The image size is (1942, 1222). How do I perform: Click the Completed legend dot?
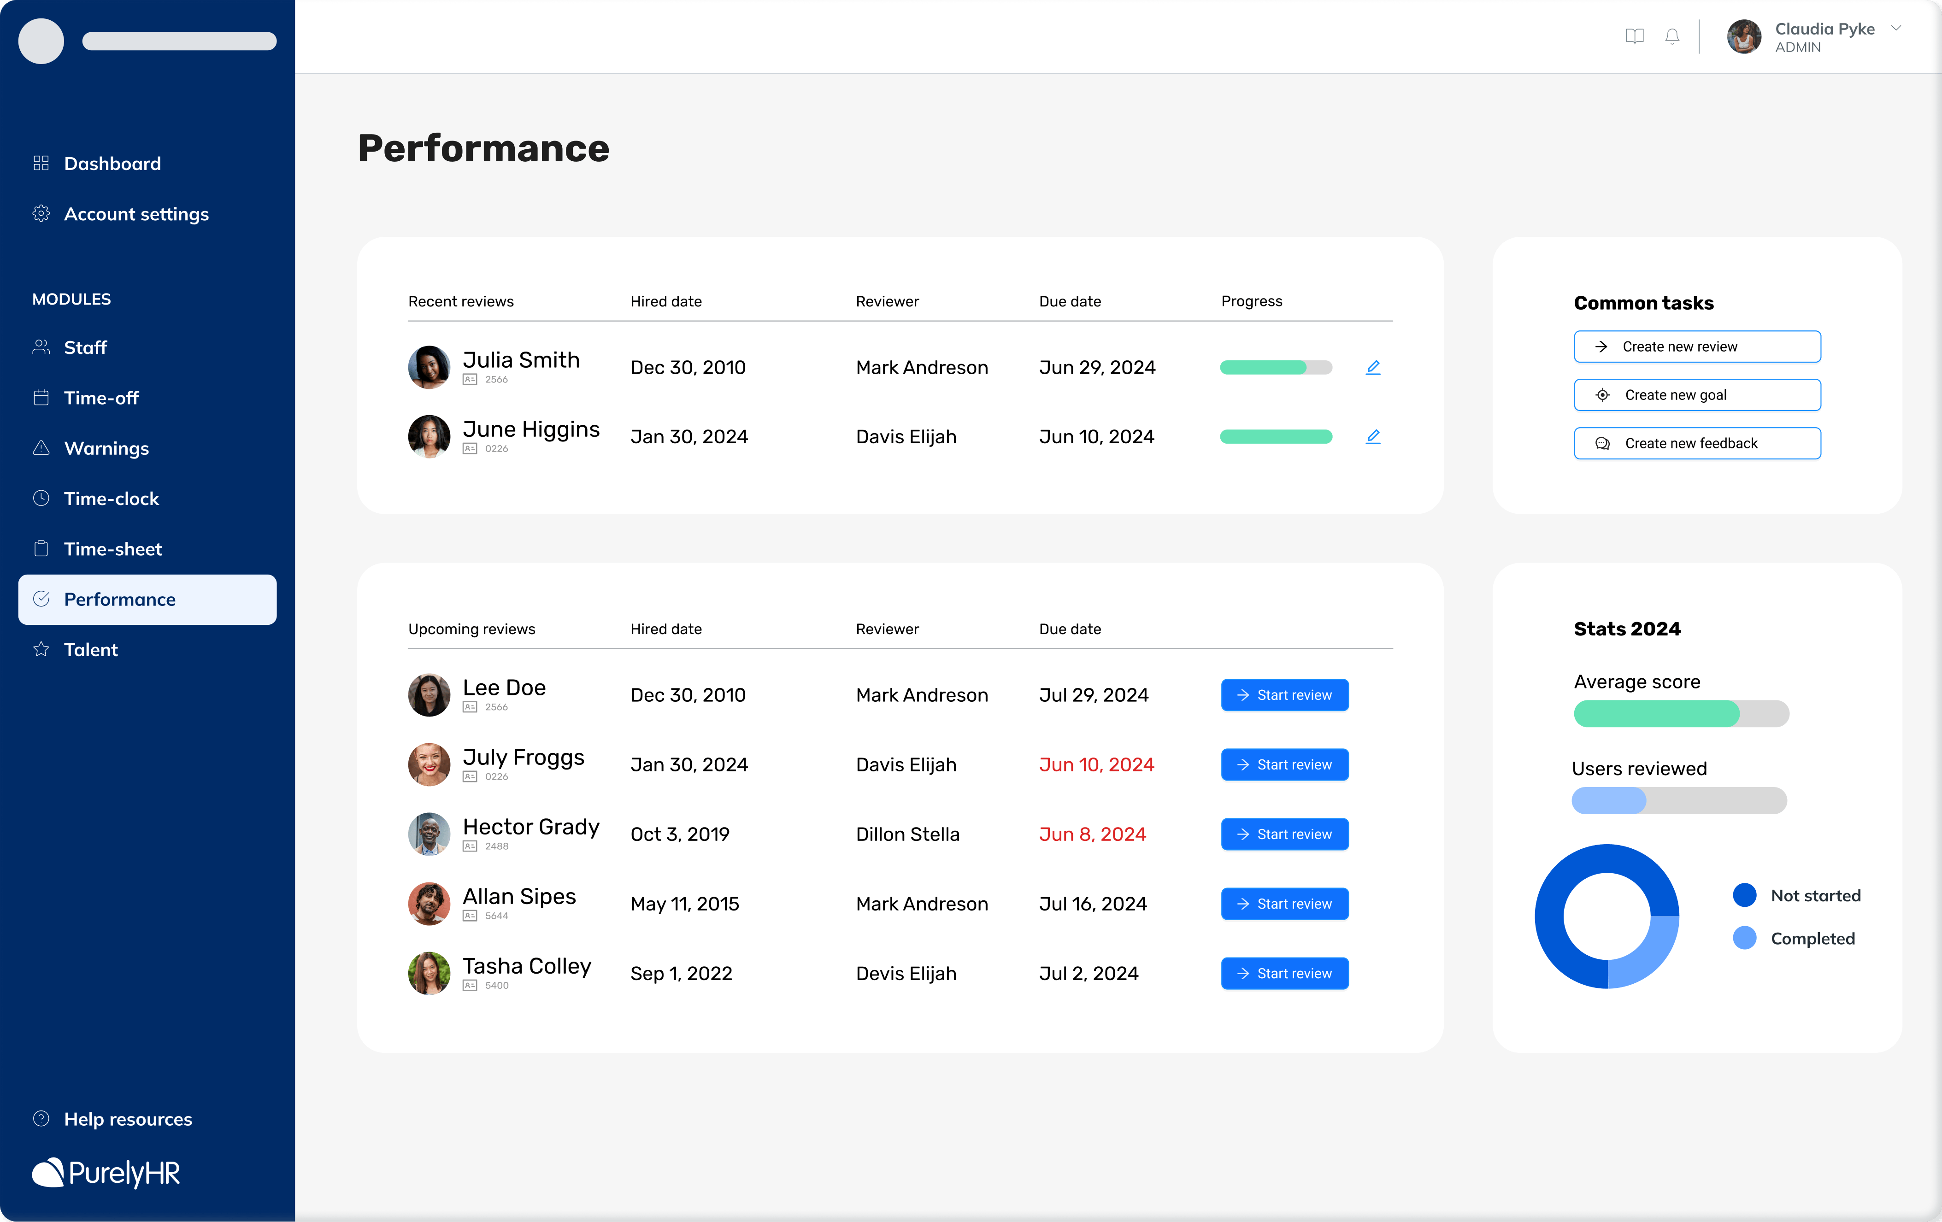click(1744, 938)
